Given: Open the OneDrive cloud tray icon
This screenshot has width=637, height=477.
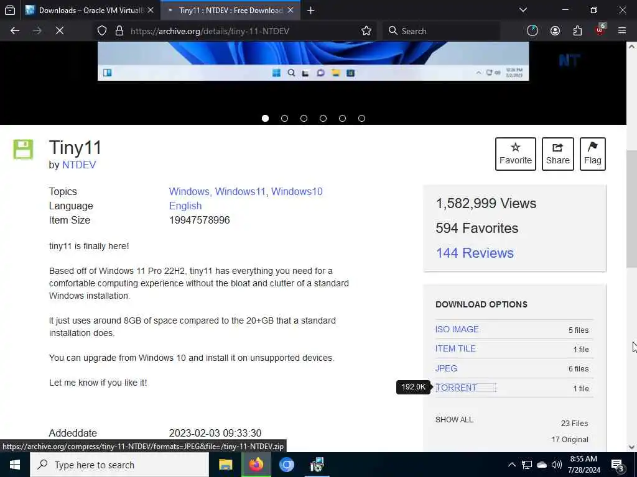Looking at the screenshot, I should [542, 465].
